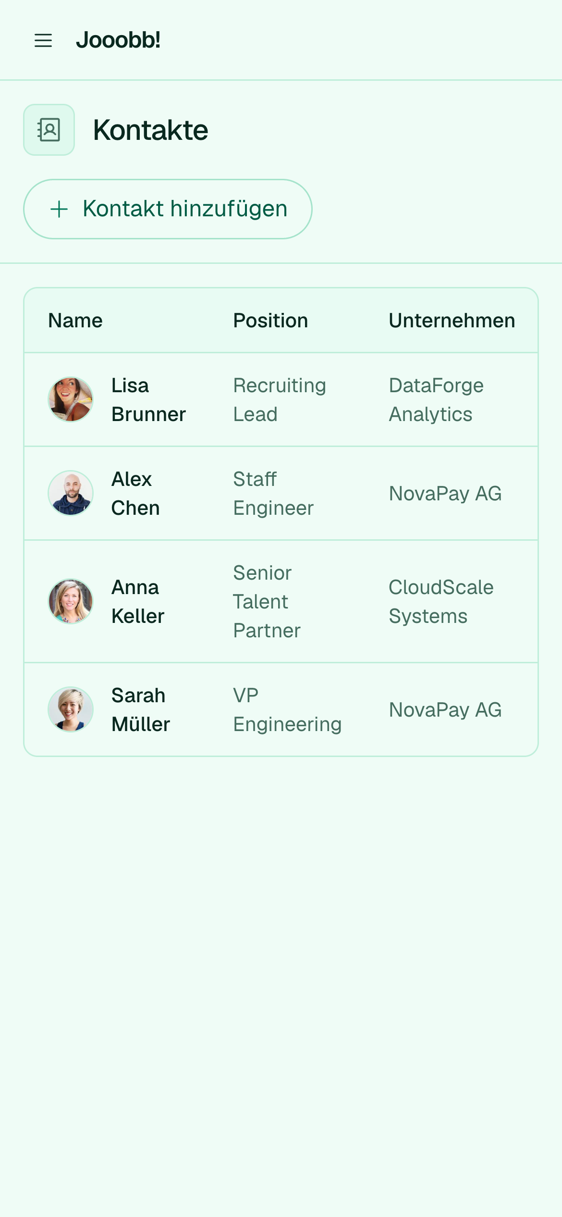Sort by the Name column header
562x1217 pixels.
75,321
